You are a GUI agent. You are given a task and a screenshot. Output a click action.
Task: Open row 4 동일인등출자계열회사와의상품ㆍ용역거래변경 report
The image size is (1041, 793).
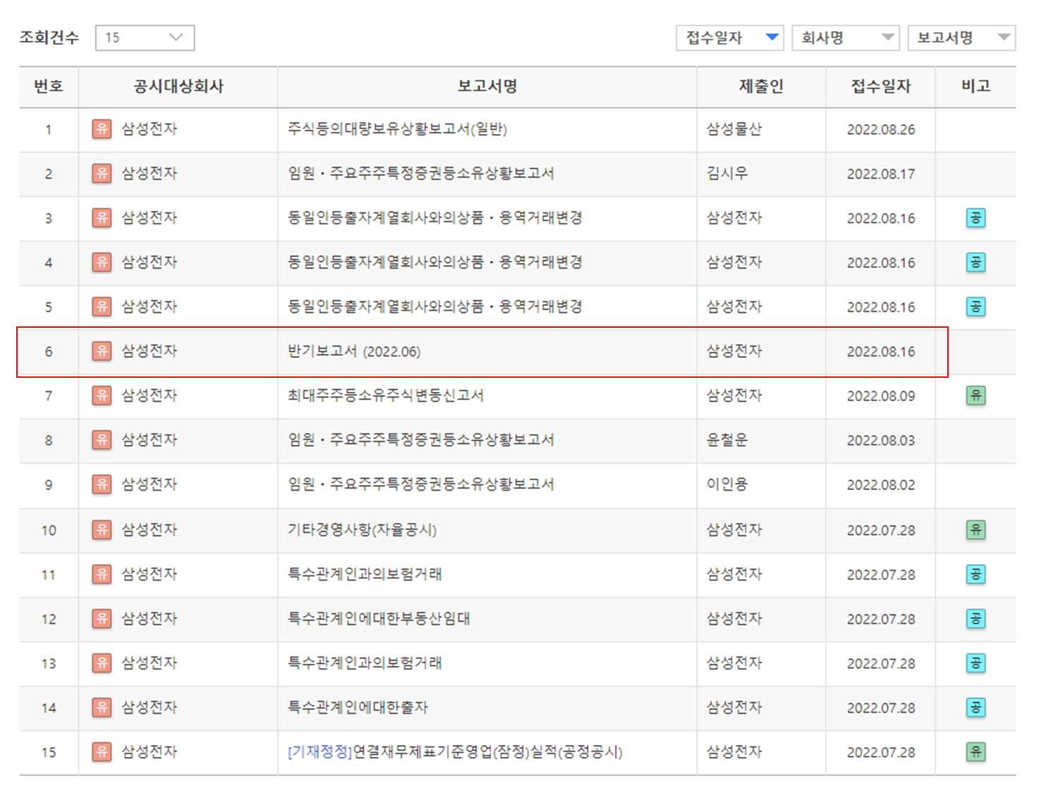pyautogui.click(x=434, y=262)
